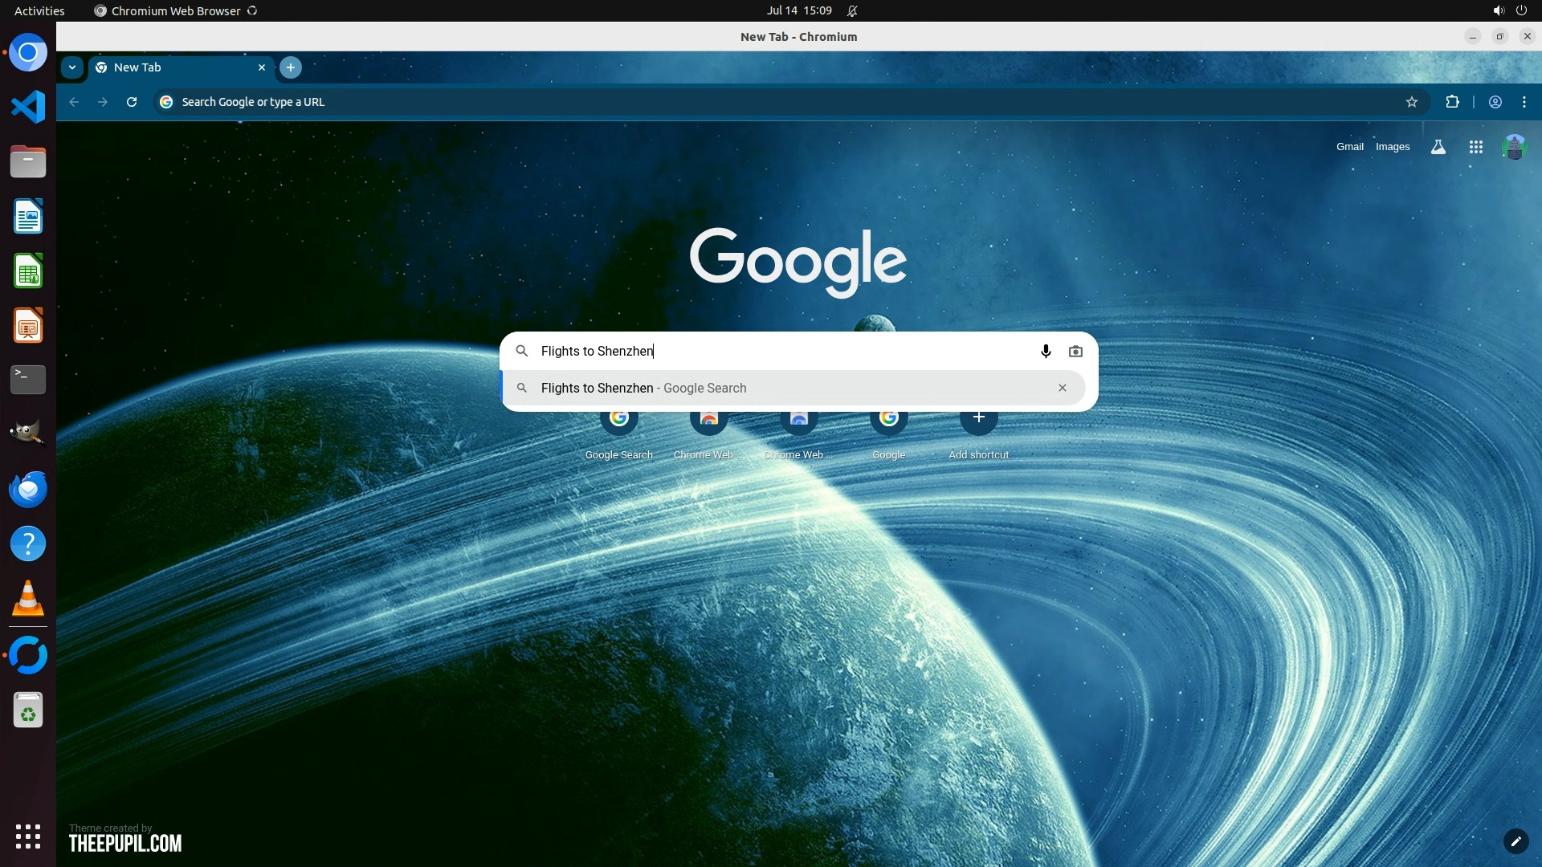
Task: Open Search Labs flask icon
Action: coord(1438,147)
